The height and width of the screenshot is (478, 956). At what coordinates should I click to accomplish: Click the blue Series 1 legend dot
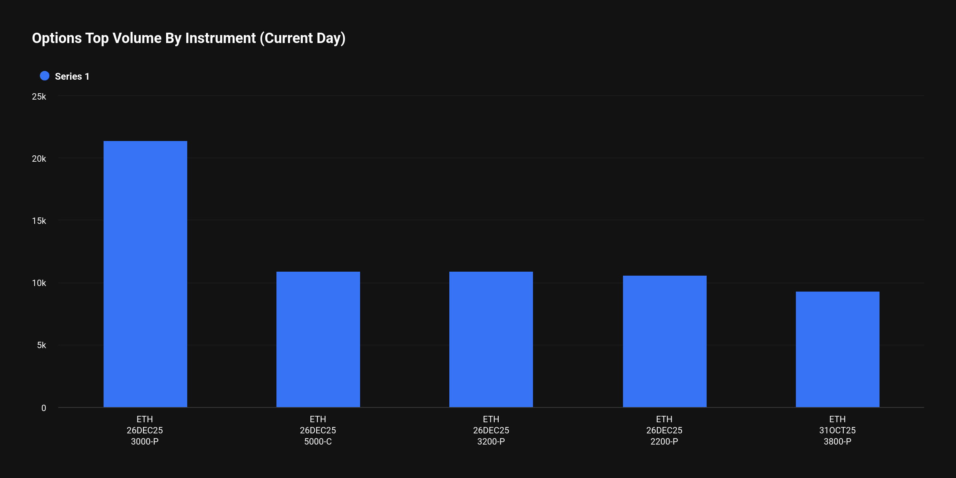click(45, 76)
